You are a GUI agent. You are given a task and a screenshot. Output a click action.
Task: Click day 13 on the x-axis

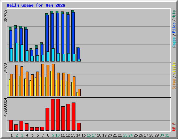coord(73,135)
